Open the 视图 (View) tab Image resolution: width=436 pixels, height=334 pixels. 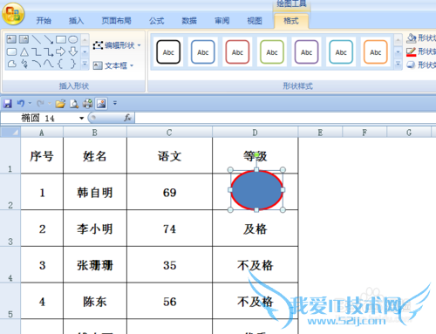(x=255, y=21)
